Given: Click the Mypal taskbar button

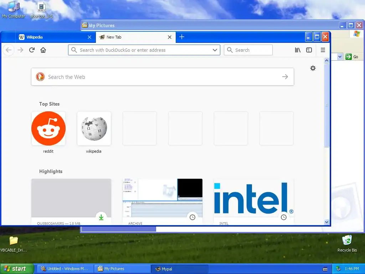Looking at the screenshot, I should 180,269.
